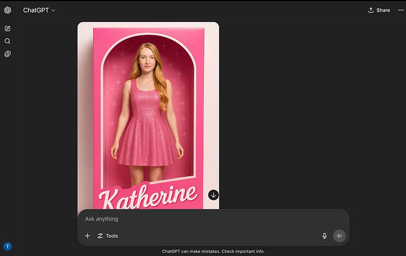Click the microphone dictate icon
Viewport: 406px width, 256px height.
pos(324,236)
